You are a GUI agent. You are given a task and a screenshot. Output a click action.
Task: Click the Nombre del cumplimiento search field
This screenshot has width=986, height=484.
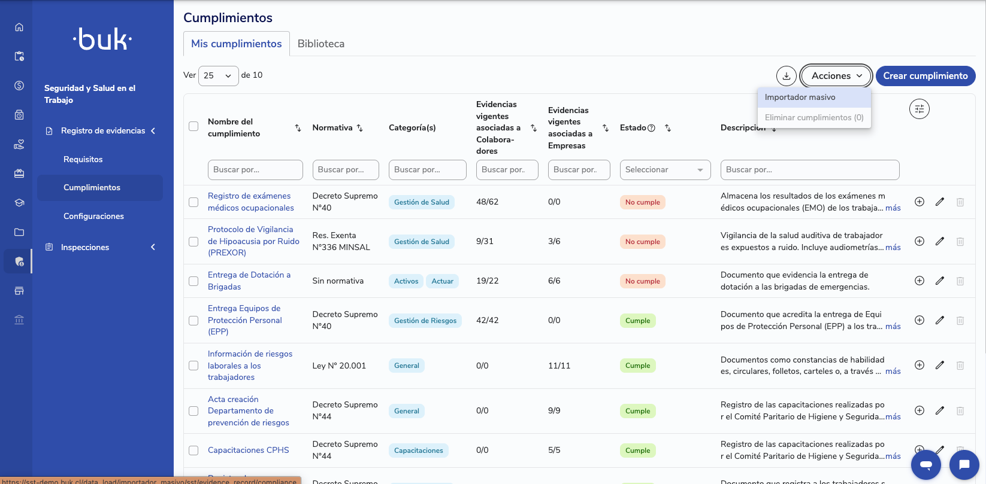tap(255, 170)
